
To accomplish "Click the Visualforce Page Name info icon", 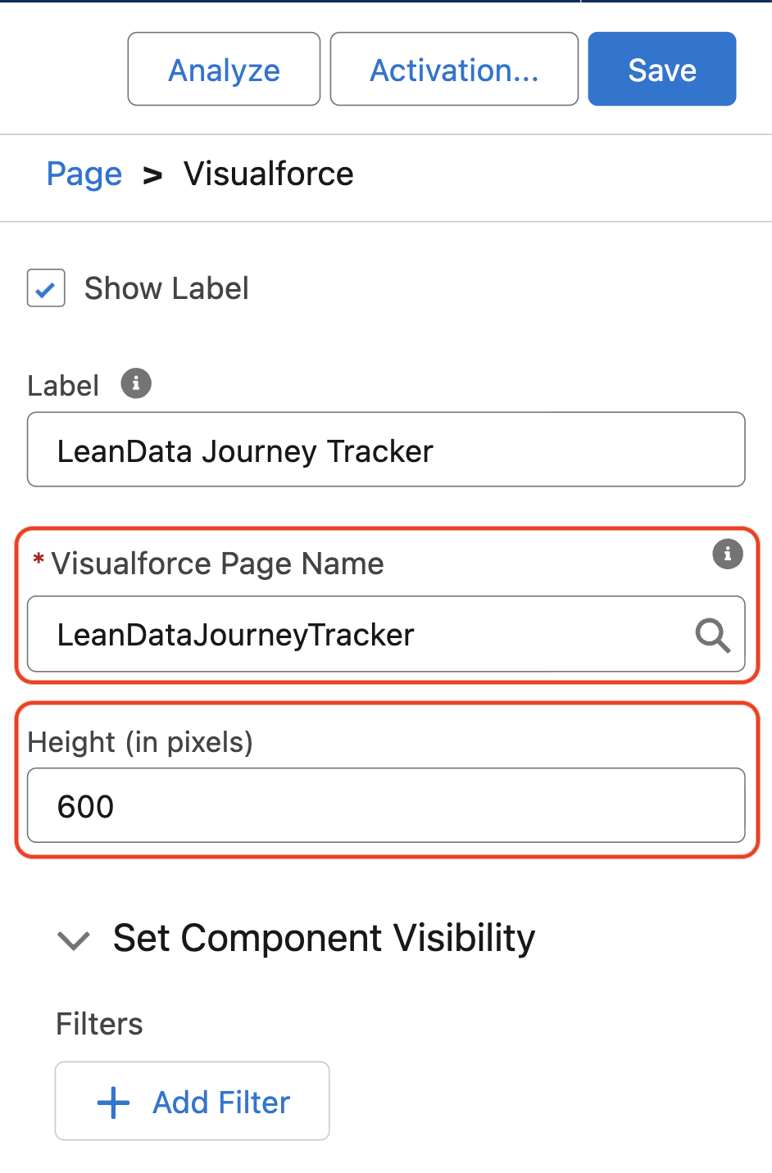I will (728, 554).
